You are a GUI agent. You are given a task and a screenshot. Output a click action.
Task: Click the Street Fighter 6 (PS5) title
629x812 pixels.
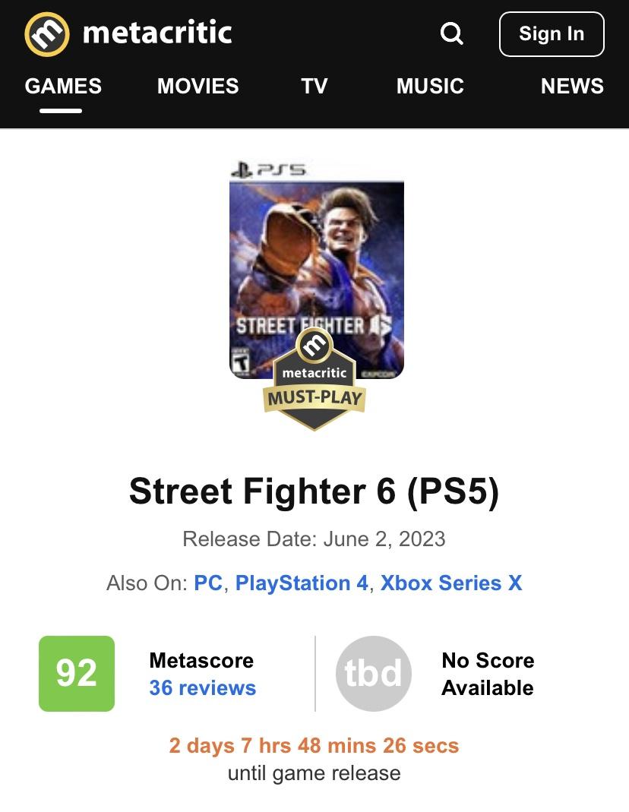coord(314,491)
